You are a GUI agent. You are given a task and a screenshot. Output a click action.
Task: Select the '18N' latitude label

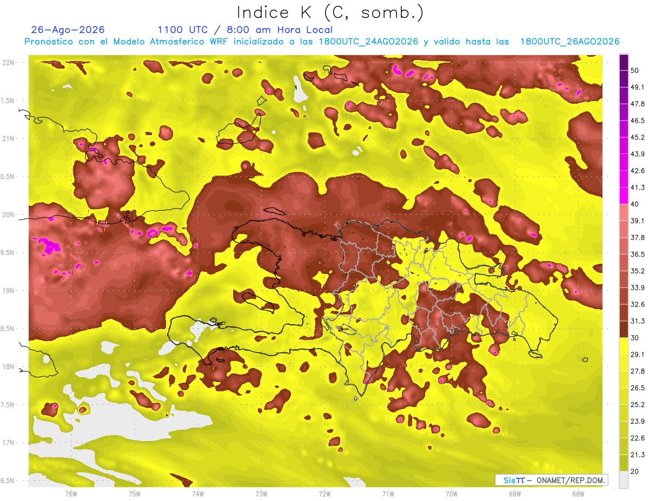(8, 366)
